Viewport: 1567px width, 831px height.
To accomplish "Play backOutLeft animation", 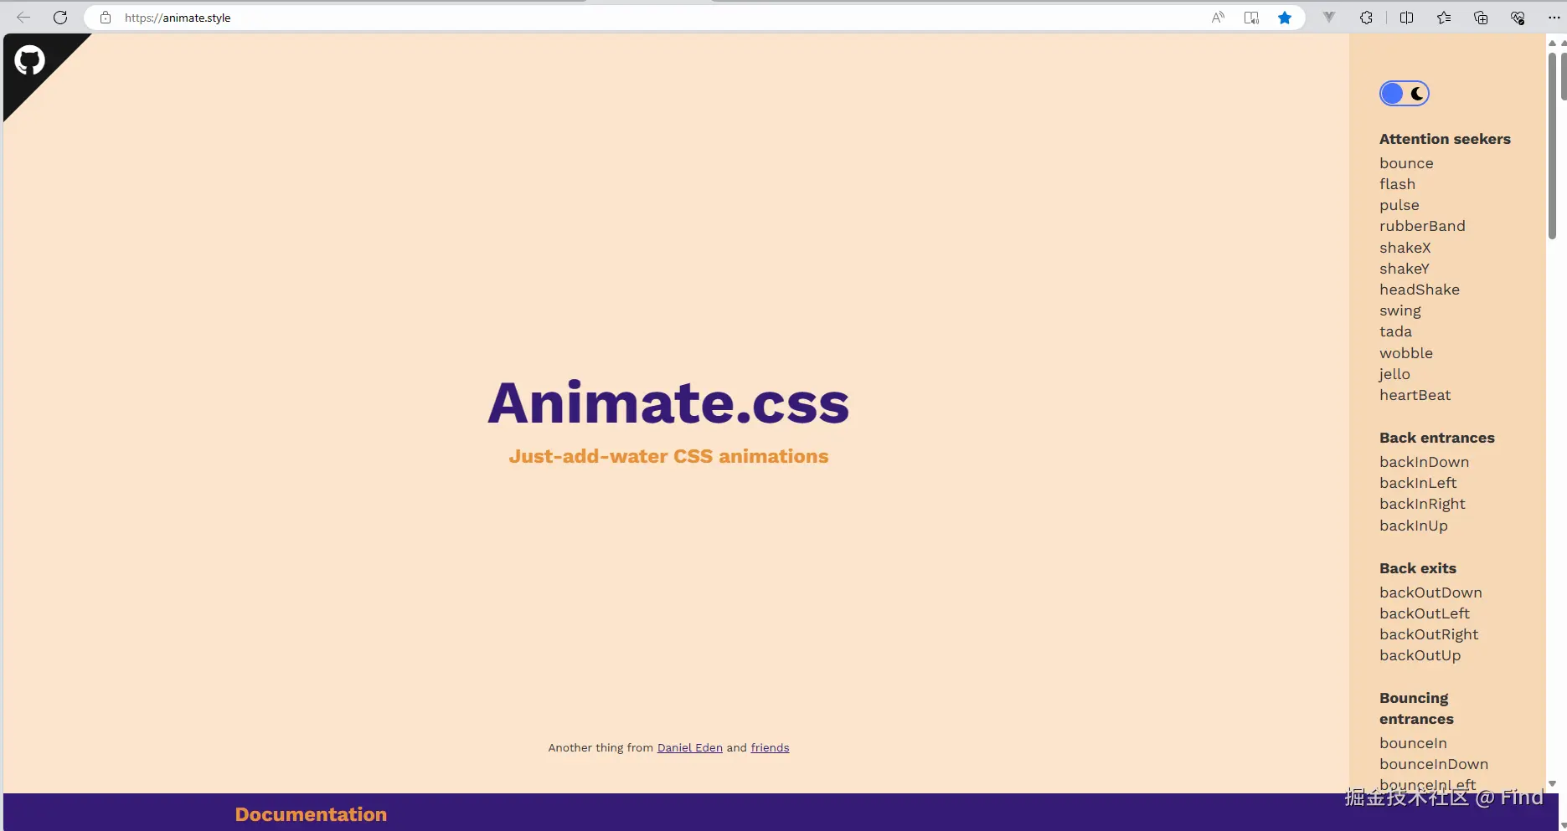I will pyautogui.click(x=1425, y=613).
